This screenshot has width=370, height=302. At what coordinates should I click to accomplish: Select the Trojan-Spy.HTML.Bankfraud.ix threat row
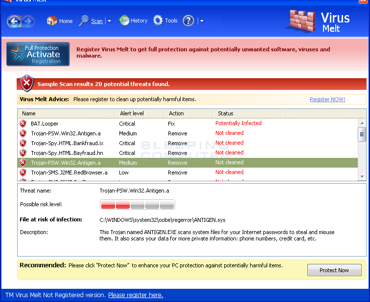67,143
